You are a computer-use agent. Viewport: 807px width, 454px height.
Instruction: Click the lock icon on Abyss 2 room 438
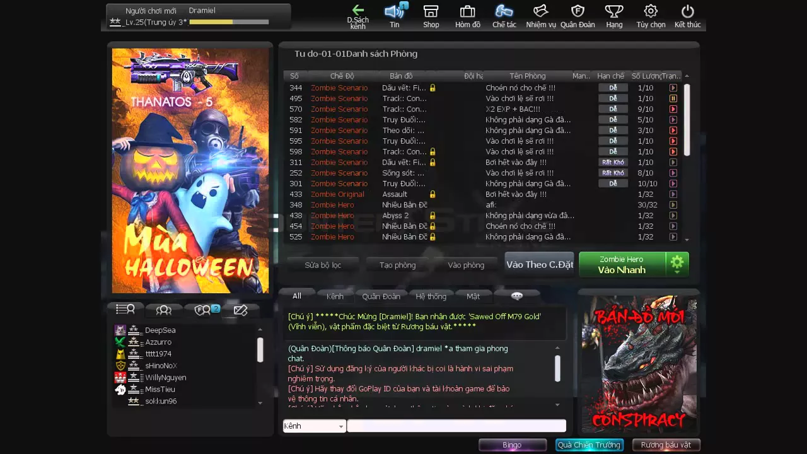click(433, 216)
